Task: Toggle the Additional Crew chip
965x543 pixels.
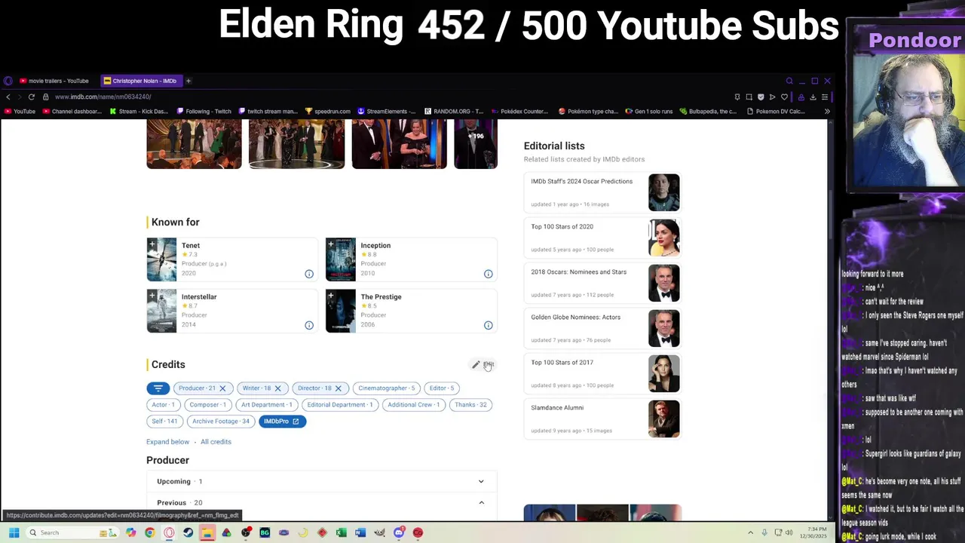Action: 413,405
